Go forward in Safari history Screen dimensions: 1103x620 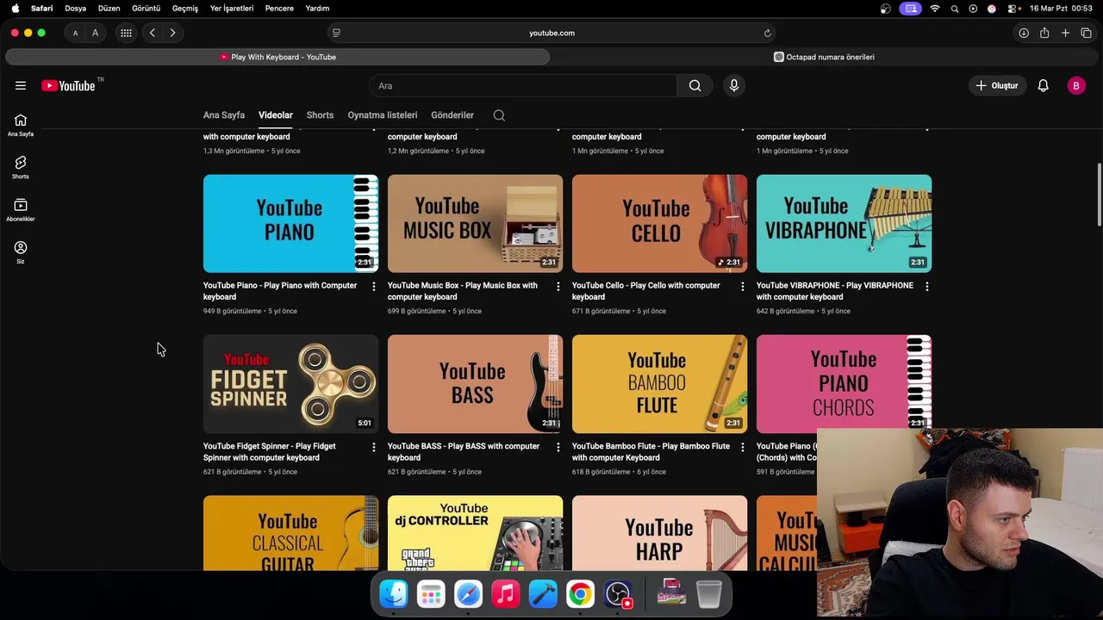[x=172, y=33]
